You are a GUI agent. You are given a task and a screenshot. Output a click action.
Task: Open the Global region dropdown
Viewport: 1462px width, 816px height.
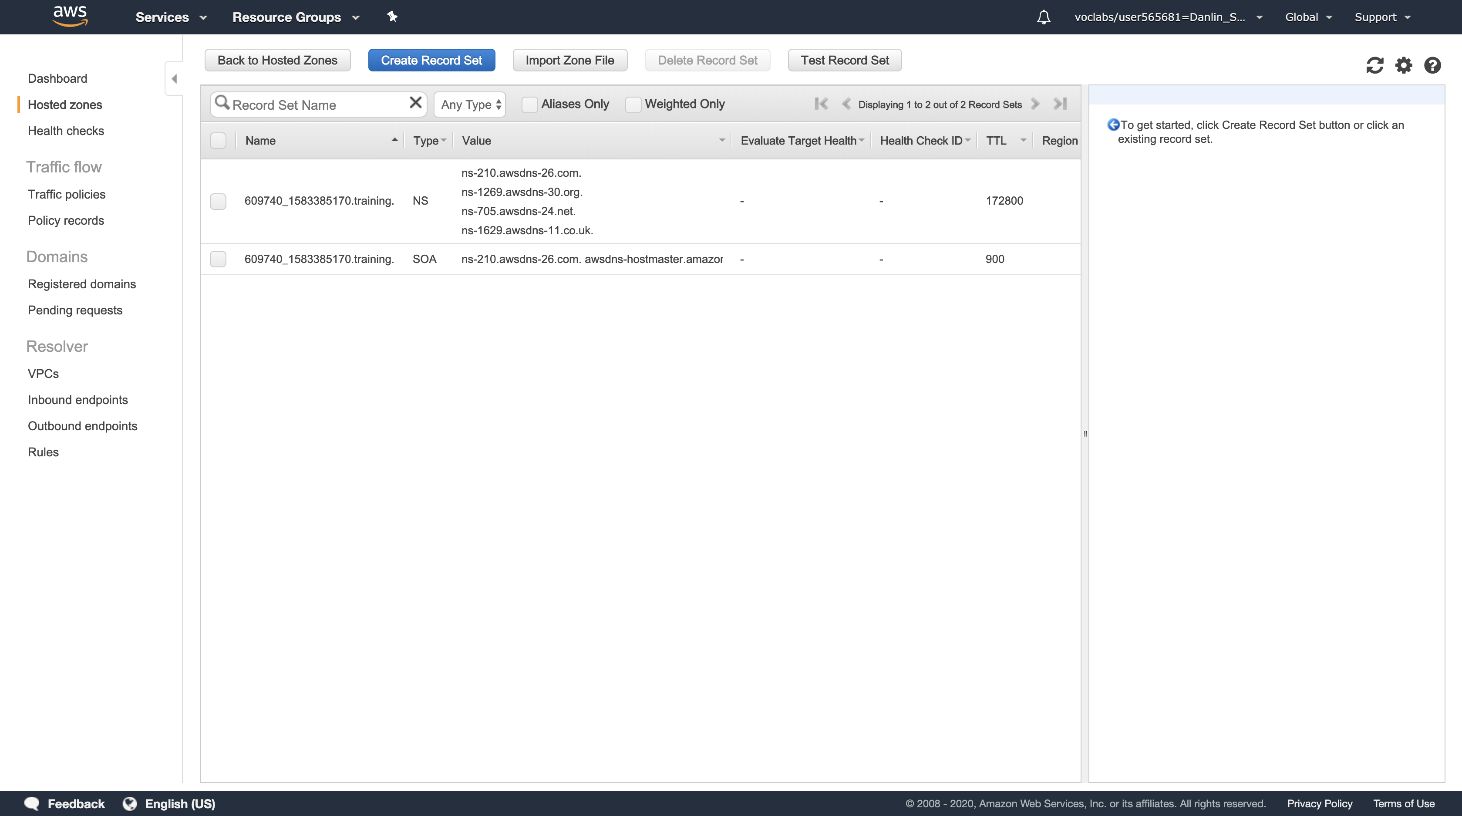(1307, 17)
